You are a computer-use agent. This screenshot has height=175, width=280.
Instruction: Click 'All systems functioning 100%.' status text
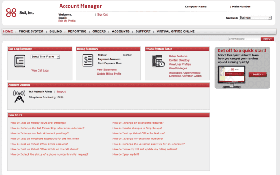[x=46, y=97]
